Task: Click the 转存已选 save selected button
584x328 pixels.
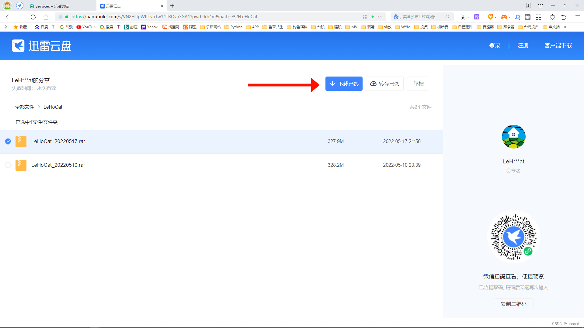Action: pyautogui.click(x=384, y=84)
